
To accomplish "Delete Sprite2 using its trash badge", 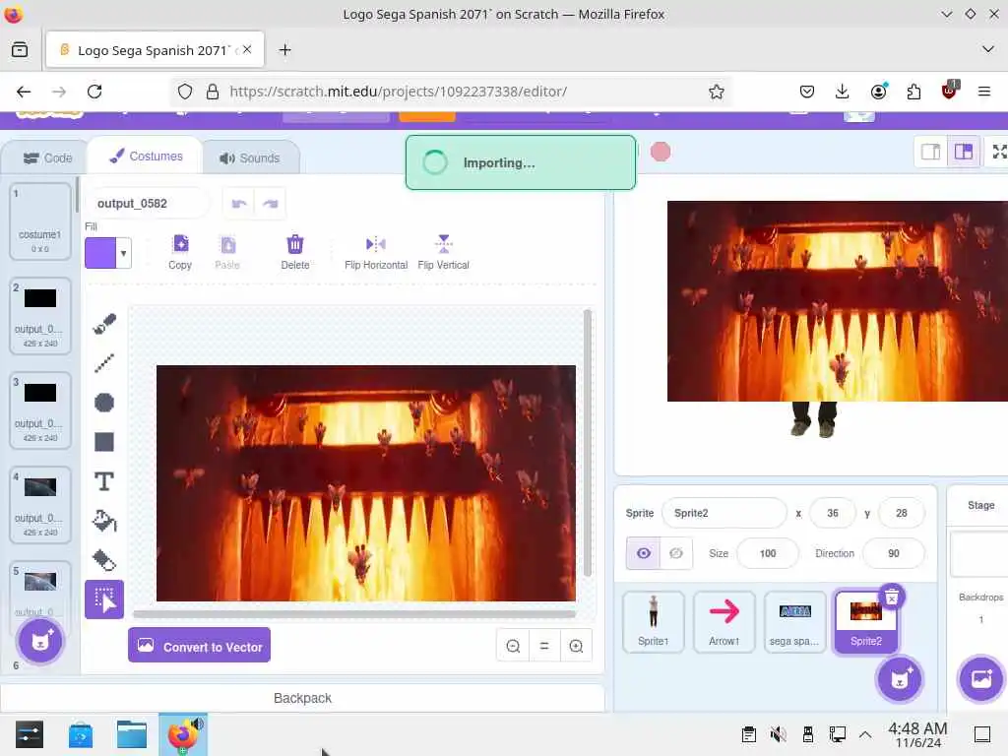I will coord(892,598).
